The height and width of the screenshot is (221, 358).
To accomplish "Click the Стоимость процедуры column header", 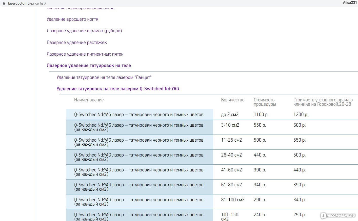I will [265, 102].
